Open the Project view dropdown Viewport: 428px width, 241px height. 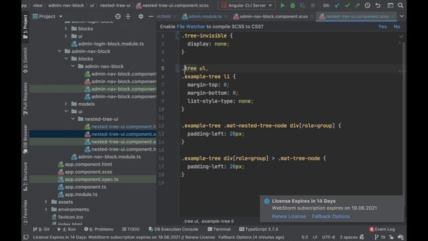(47, 16)
